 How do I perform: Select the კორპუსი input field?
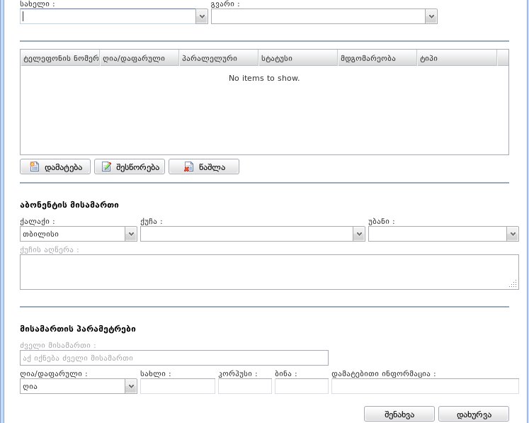(244, 386)
